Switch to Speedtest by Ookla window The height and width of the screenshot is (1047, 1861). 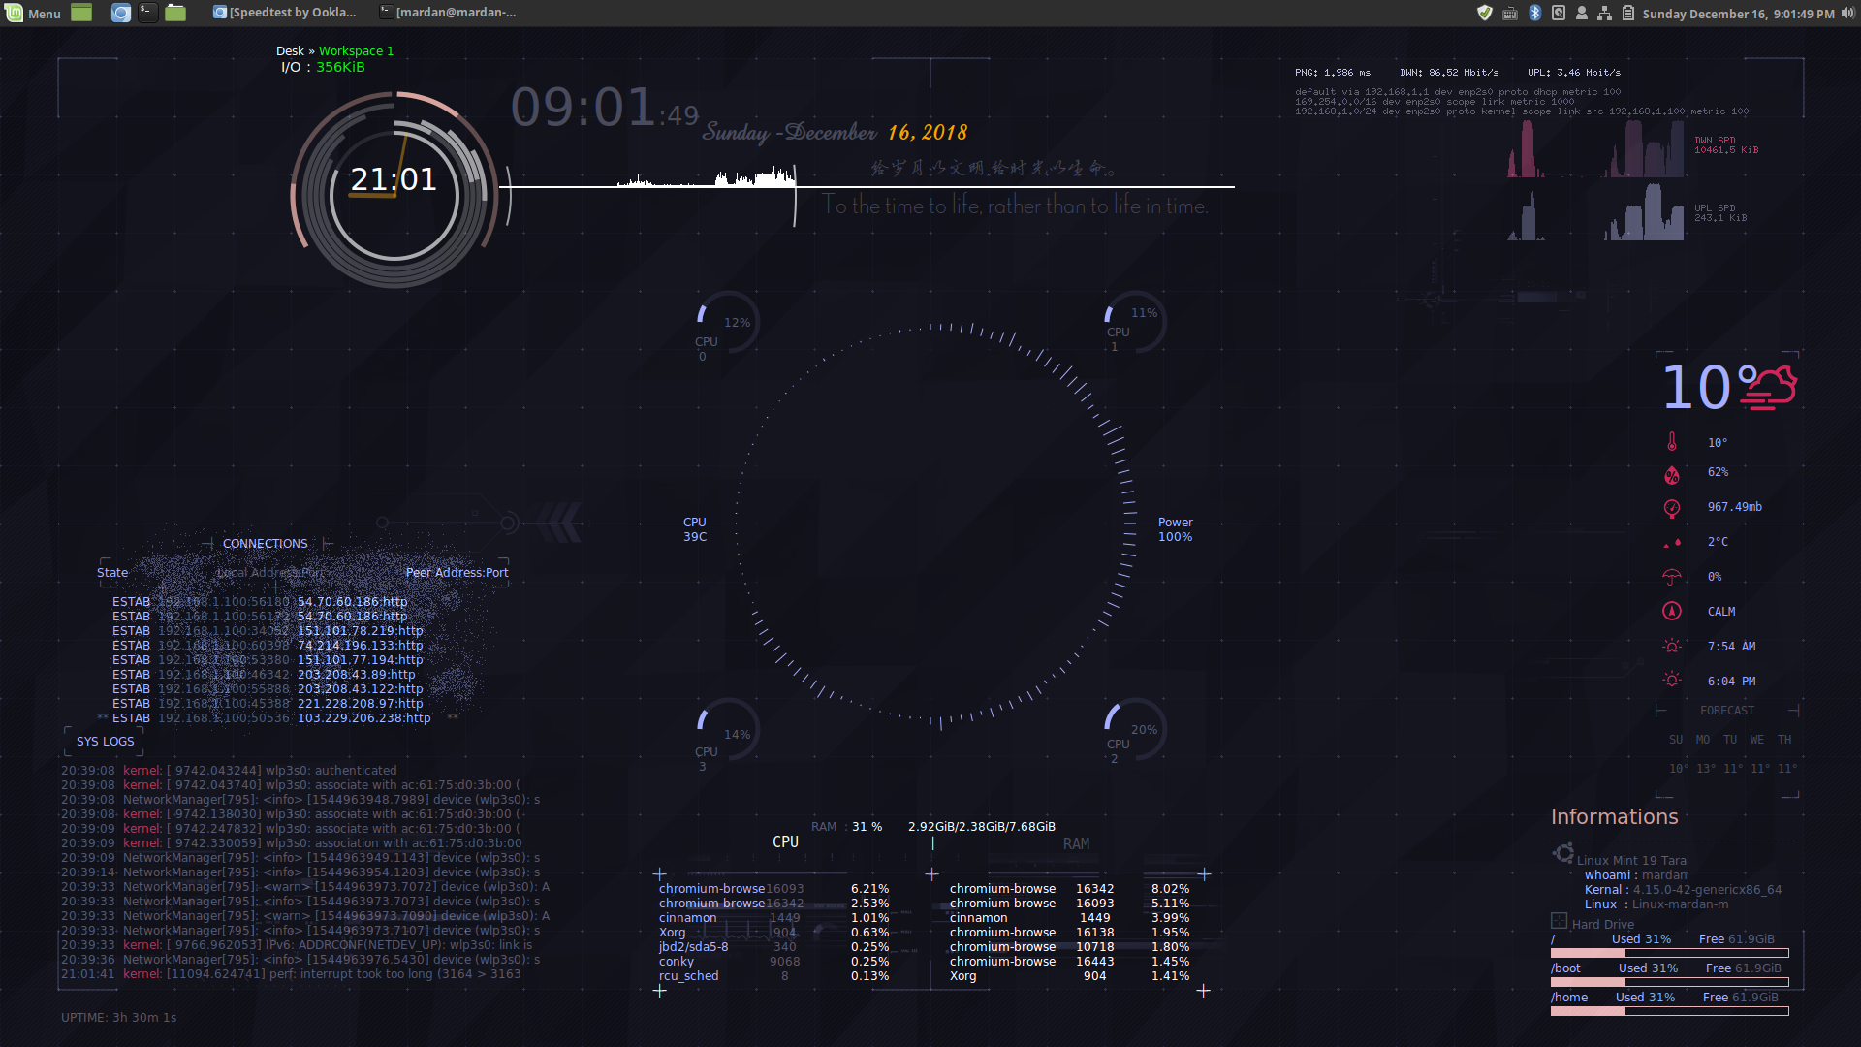(285, 13)
